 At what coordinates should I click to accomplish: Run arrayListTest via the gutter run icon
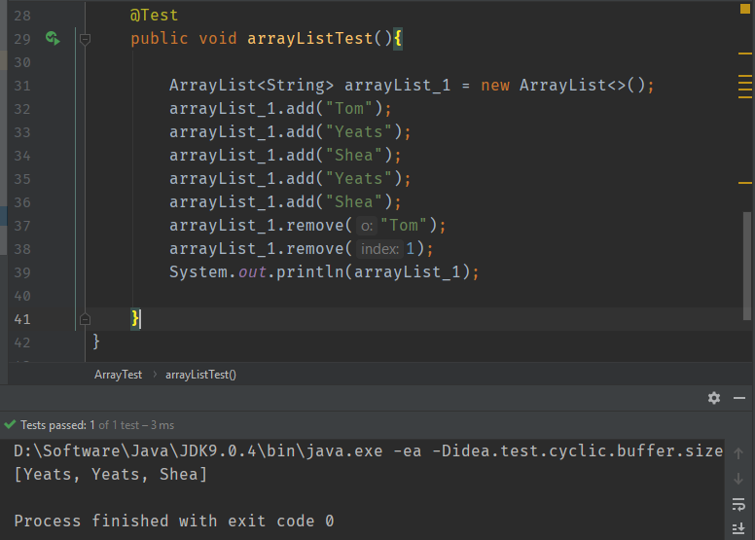(53, 38)
